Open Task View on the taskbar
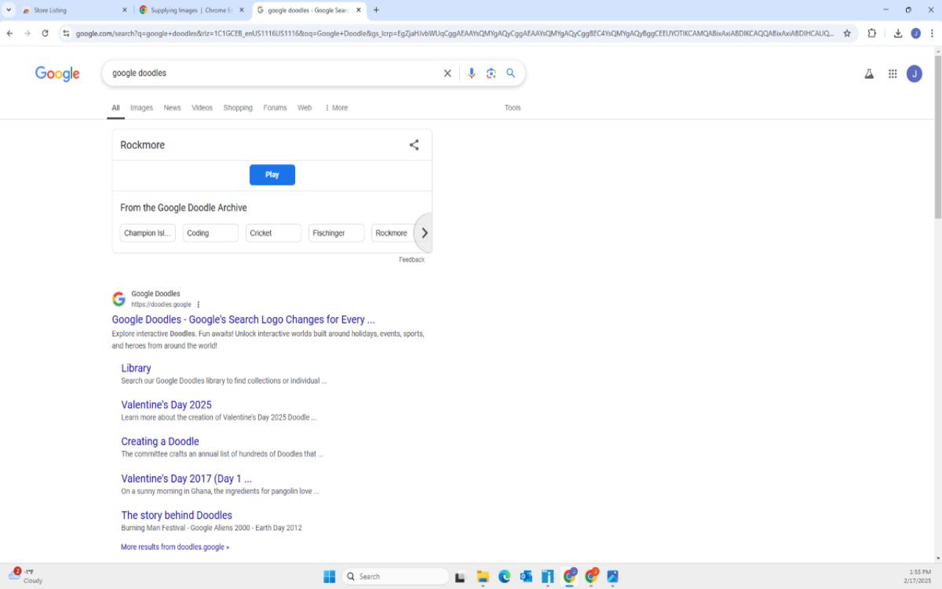The width and height of the screenshot is (942, 589). tap(461, 576)
